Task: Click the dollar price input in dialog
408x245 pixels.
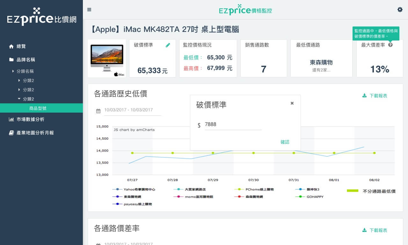Action: (x=233, y=124)
